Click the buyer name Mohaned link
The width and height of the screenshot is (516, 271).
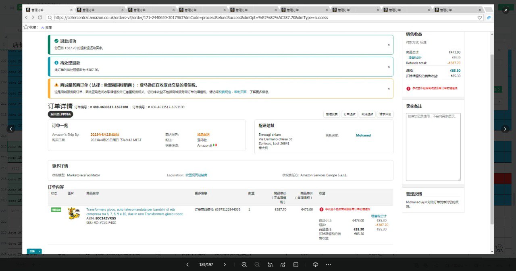click(363, 135)
